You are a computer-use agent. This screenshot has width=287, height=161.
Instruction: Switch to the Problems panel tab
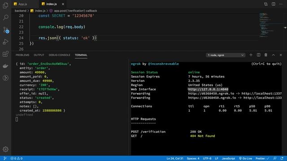[x=22, y=55]
